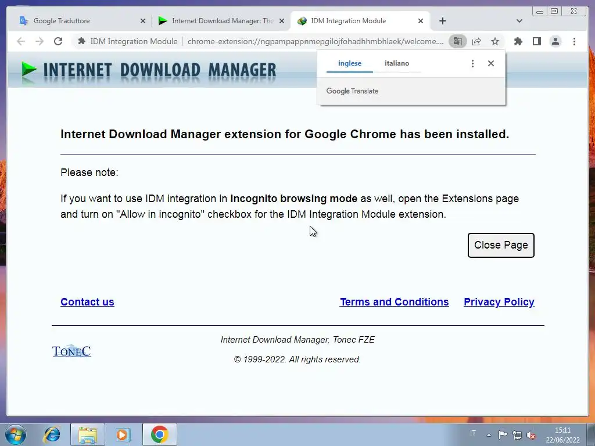Select the inglese language tab
Screen dimensions: 595x446
pyautogui.click(x=350, y=63)
